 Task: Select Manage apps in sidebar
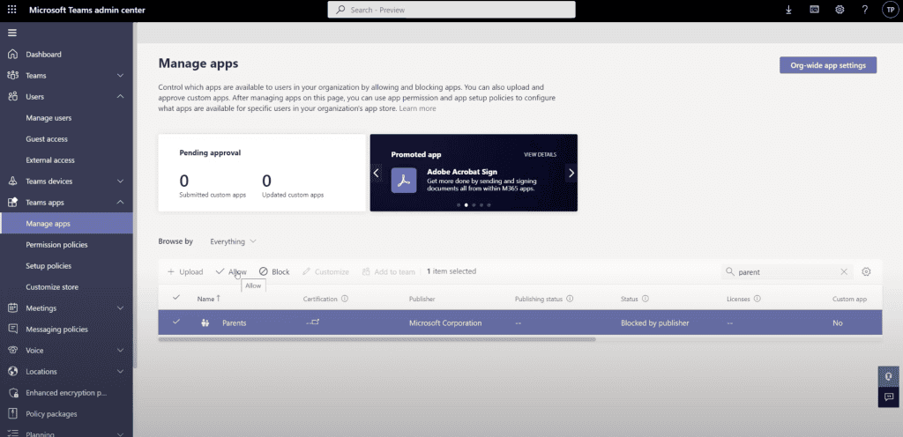click(66, 224)
